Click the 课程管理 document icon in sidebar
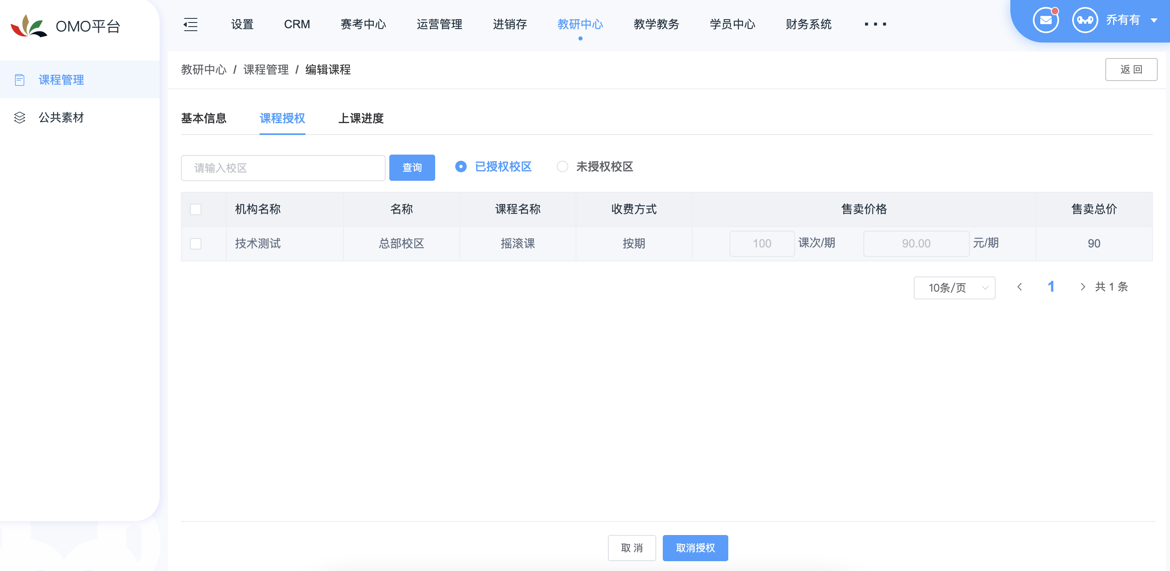Image resolution: width=1170 pixels, height=571 pixels. [x=20, y=80]
